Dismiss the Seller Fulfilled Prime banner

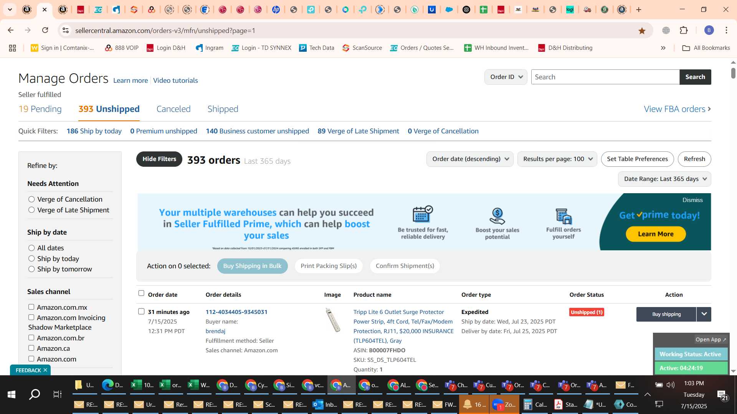click(x=692, y=200)
